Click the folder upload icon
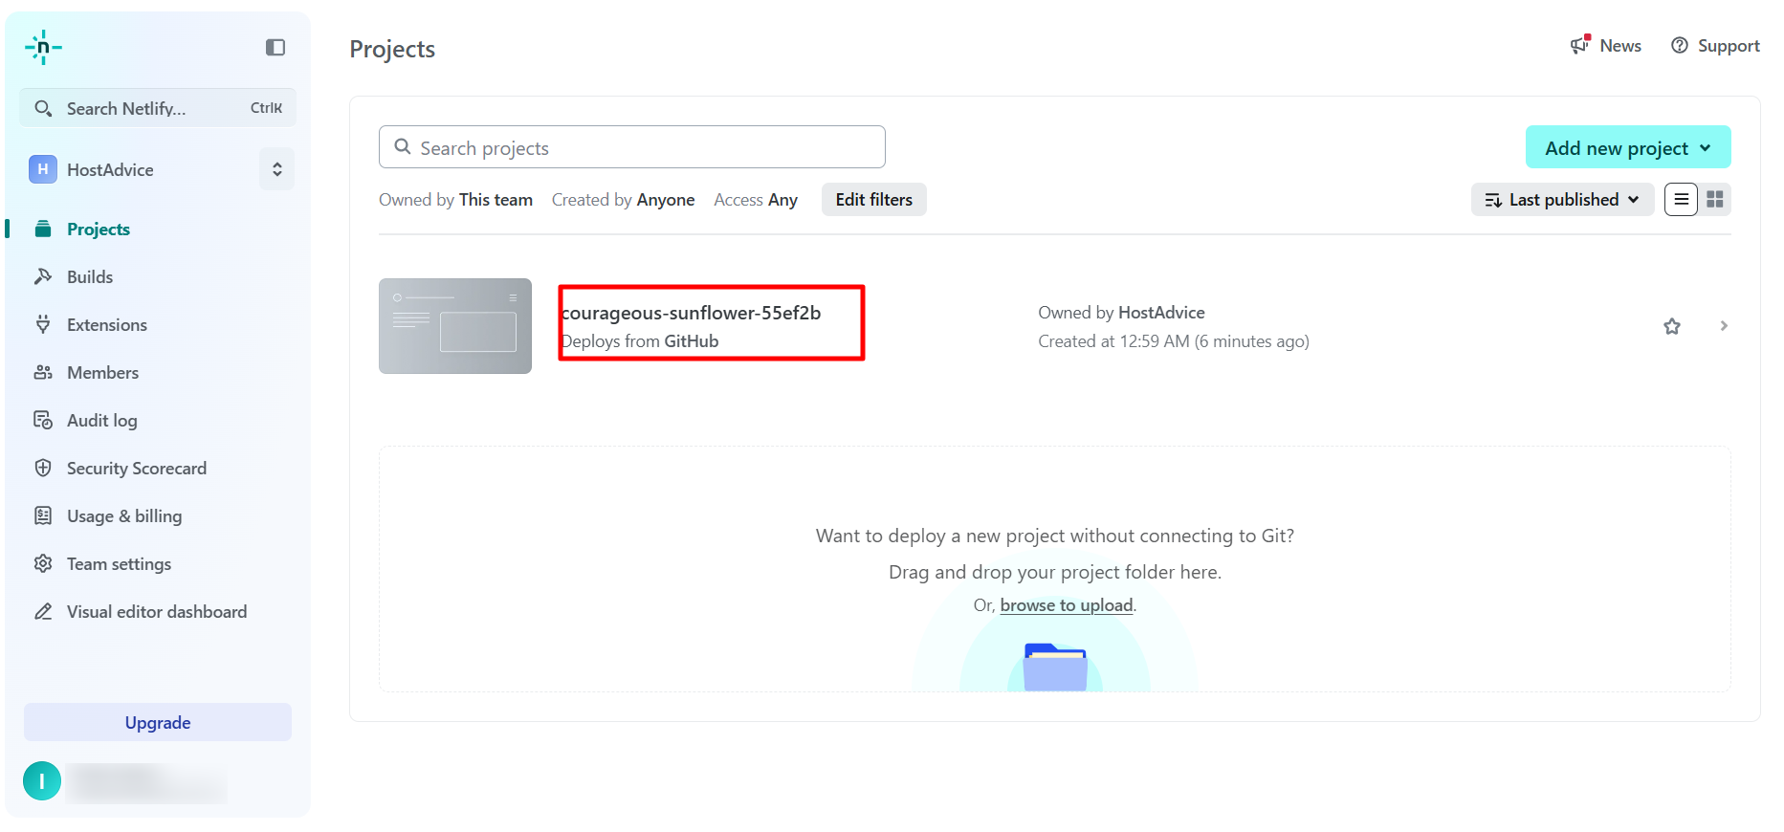The width and height of the screenshot is (1784, 832). click(x=1055, y=667)
